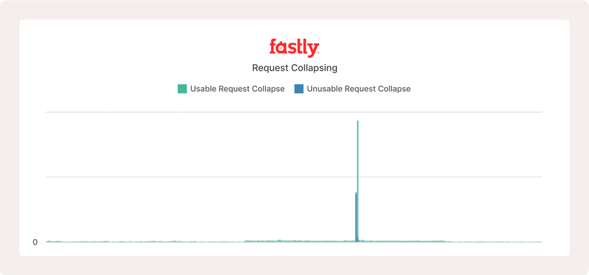Screen dimensions: 589x275
Task: Click the top dotted gridline
Action: pyautogui.click(x=294, y=112)
